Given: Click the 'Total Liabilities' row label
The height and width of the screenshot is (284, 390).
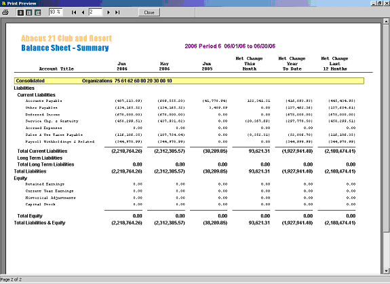Looking at the screenshot, I should coord(30,171).
